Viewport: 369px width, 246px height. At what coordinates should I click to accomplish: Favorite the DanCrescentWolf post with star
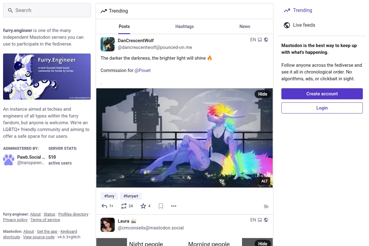coord(143,206)
